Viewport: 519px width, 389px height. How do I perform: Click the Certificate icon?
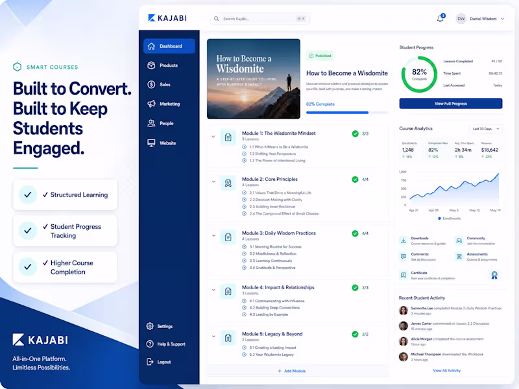404,275
